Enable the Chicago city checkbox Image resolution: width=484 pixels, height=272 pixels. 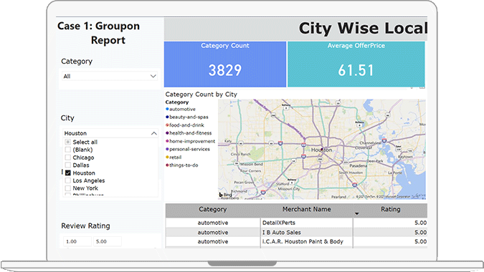click(x=68, y=157)
